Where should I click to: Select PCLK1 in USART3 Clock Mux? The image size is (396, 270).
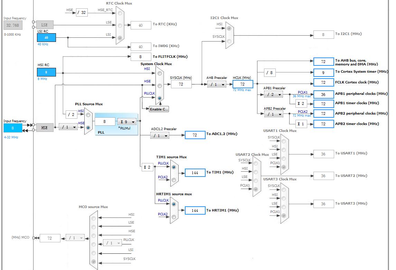(x=284, y=216)
